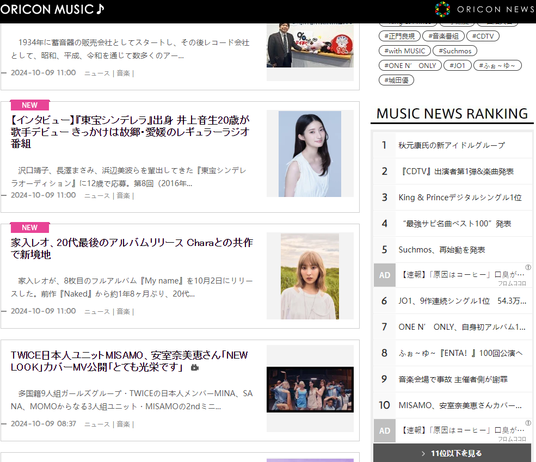Click the NEW badge above 井上音生 interview
Viewport: 536px width, 462px height.
click(x=30, y=105)
